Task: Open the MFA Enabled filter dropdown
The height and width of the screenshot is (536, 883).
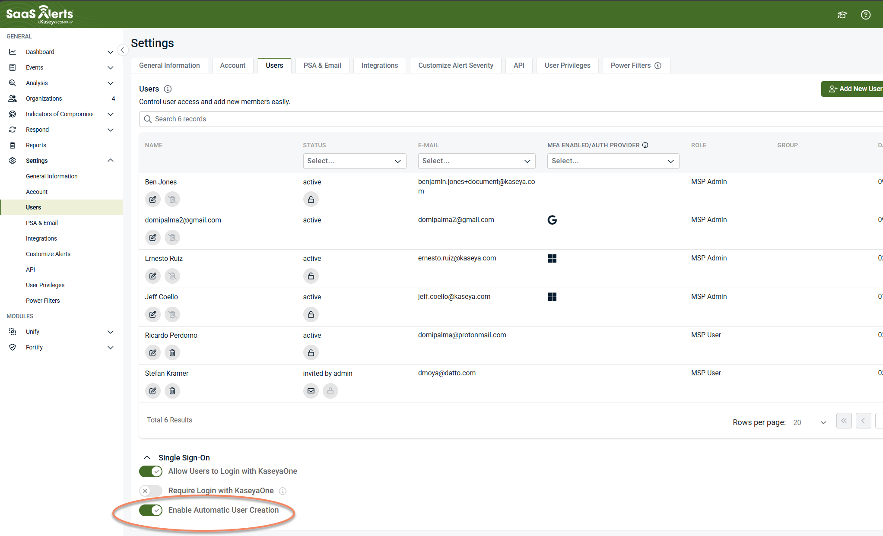Action: (613, 161)
